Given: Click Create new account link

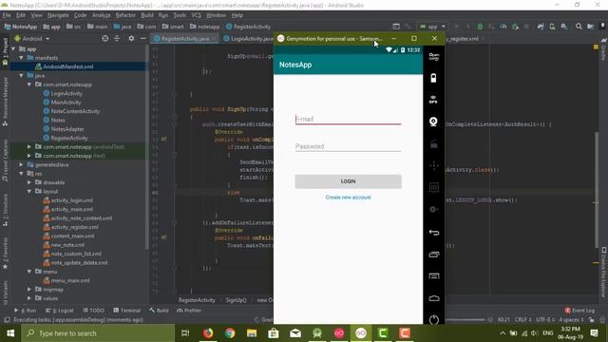Looking at the screenshot, I should (x=349, y=198).
